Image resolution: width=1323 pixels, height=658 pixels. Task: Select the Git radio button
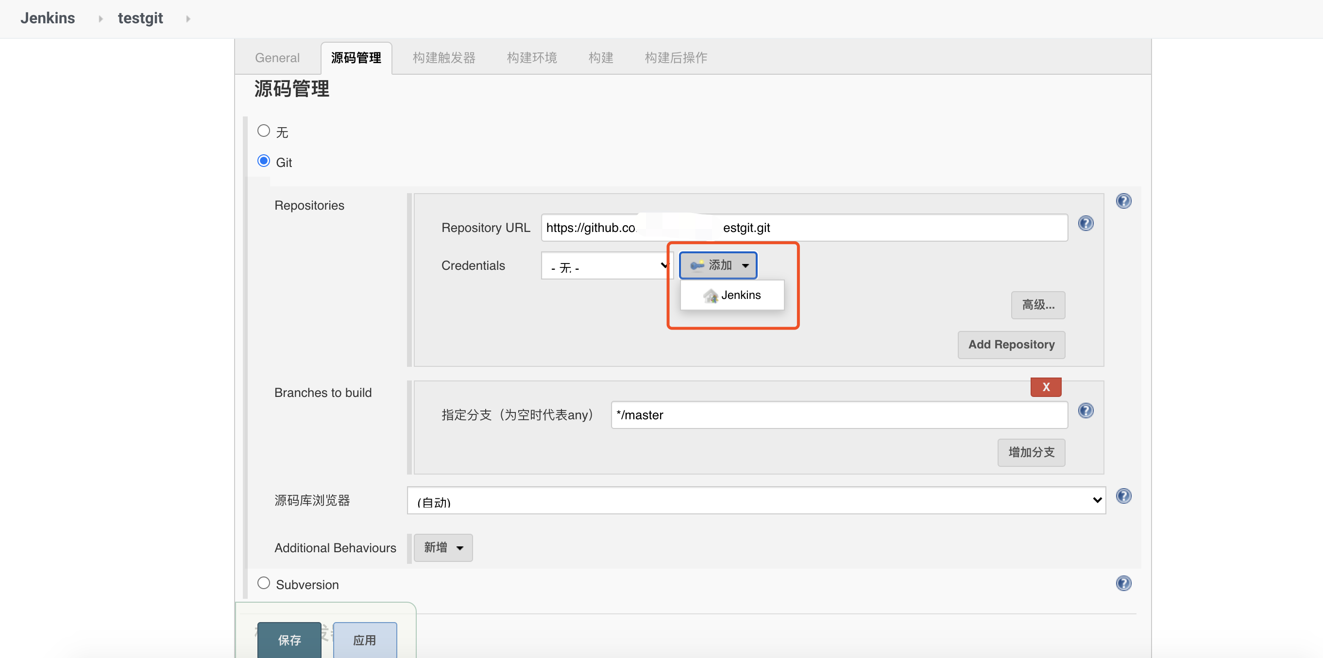263,161
